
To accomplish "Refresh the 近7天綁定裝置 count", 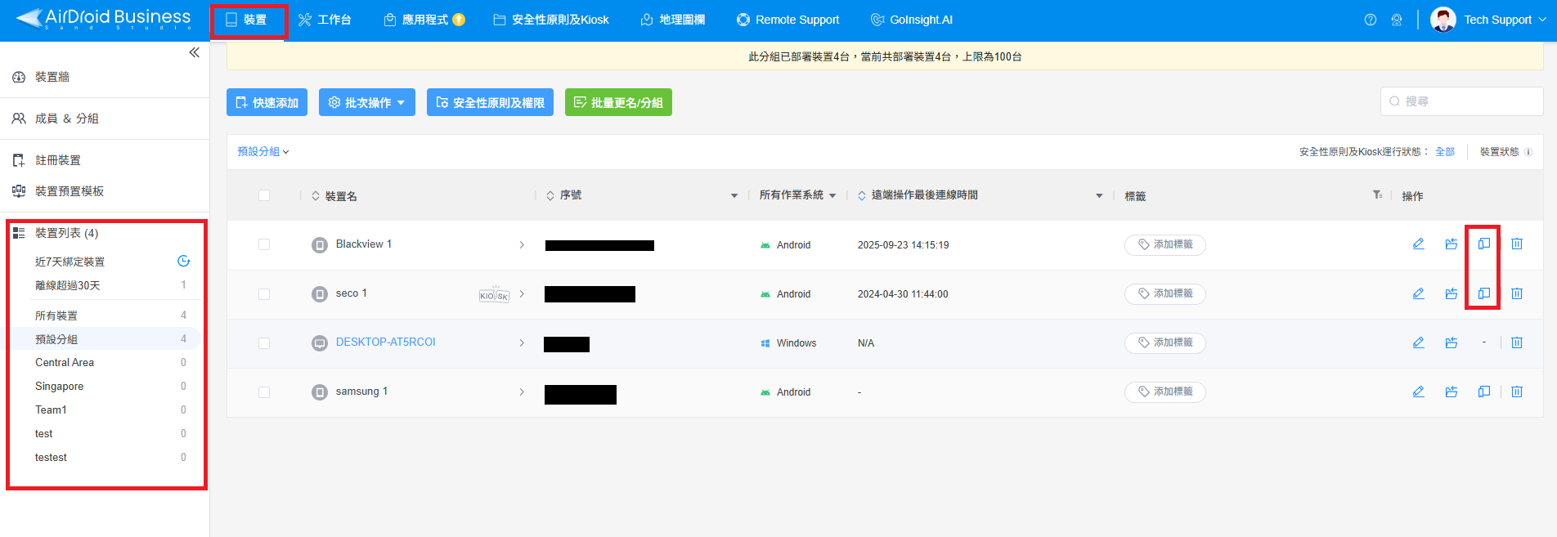I will tap(184, 262).
